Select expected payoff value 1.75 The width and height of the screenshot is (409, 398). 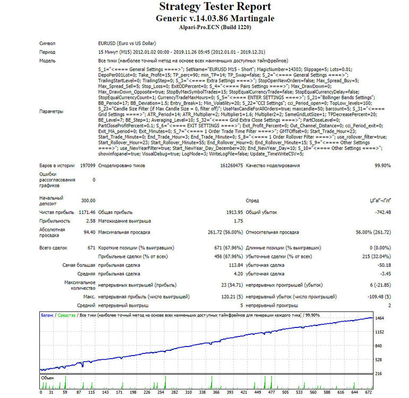[x=238, y=221]
